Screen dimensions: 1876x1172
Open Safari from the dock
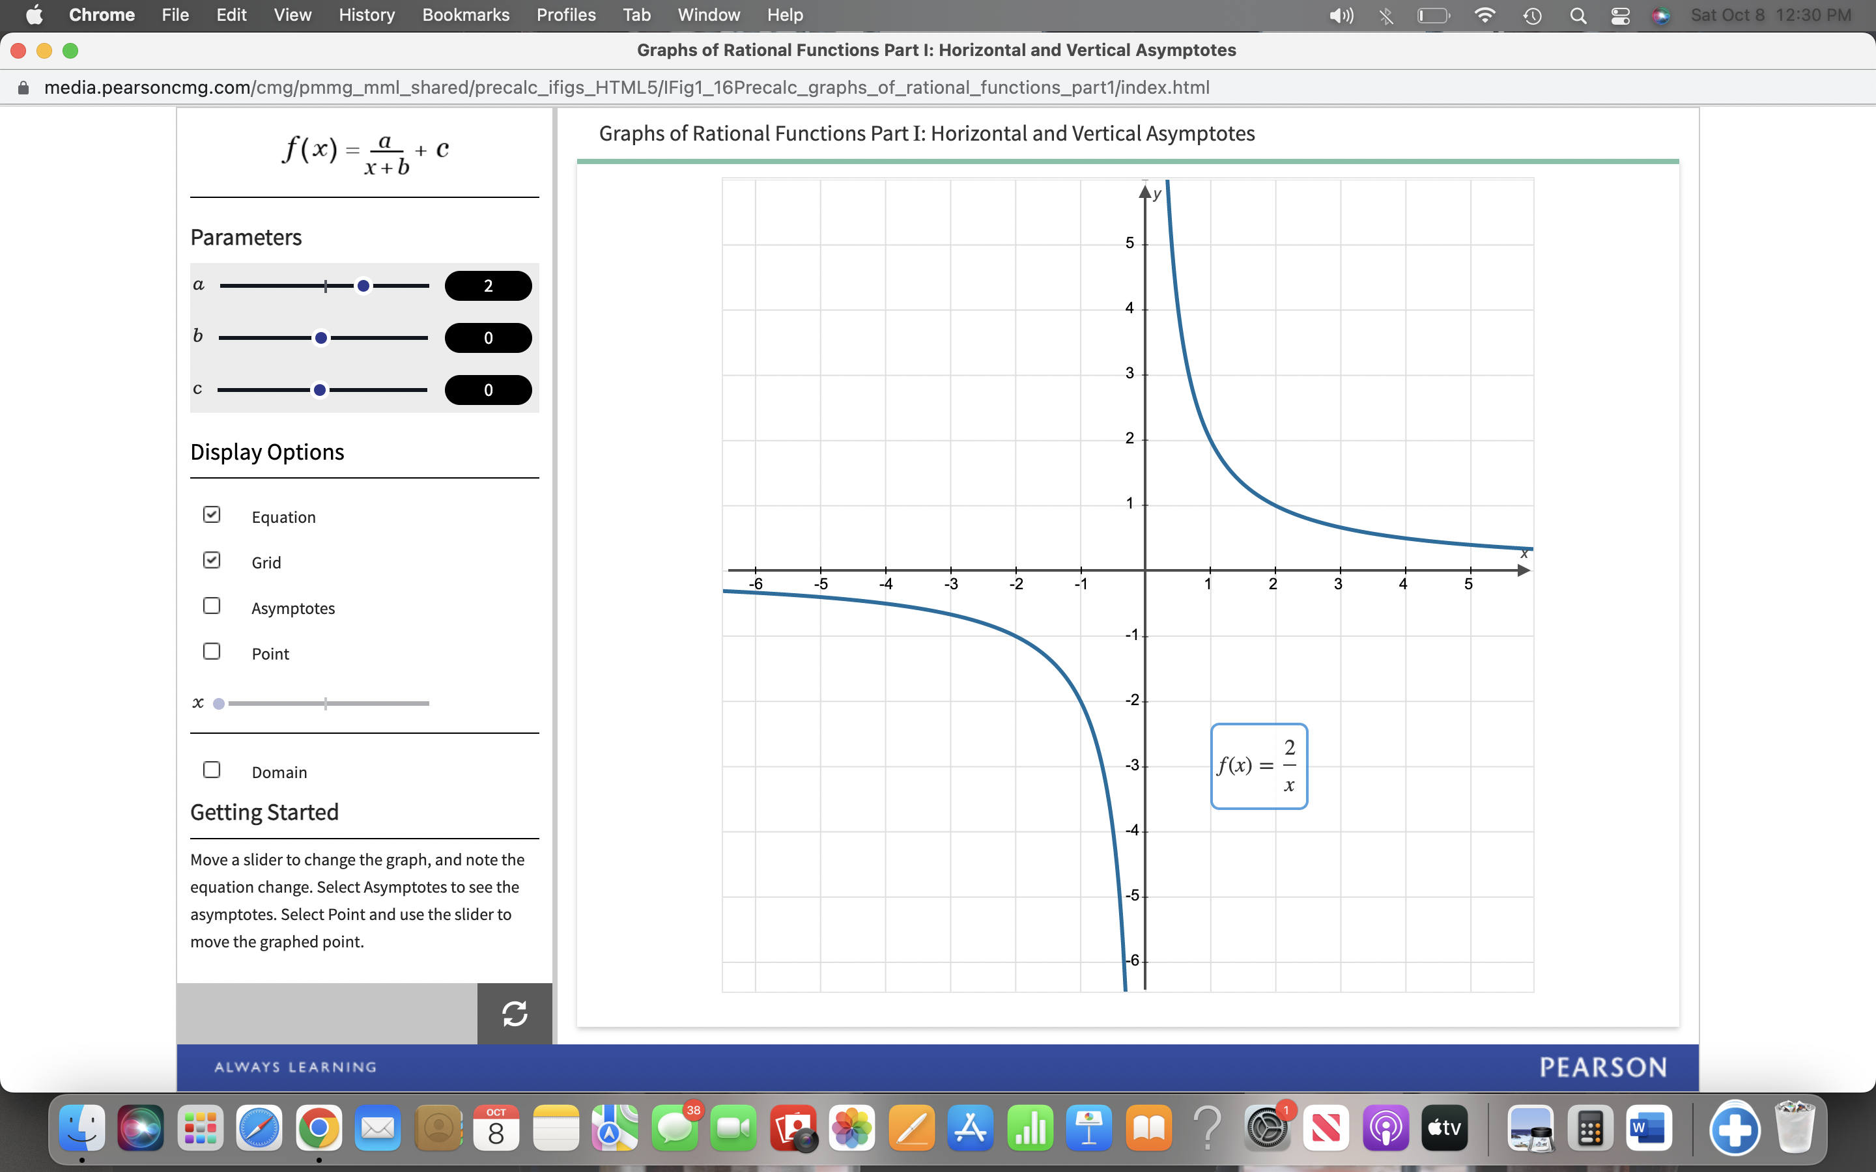tap(259, 1128)
